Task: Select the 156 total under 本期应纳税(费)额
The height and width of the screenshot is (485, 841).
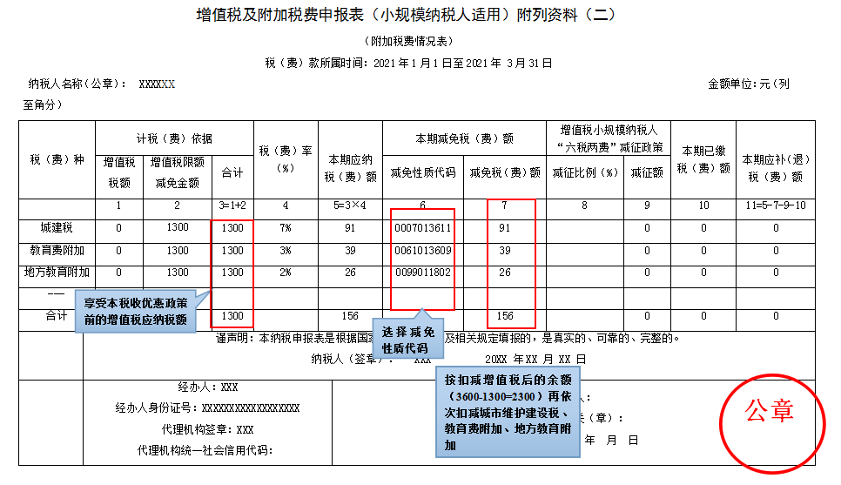Action: (x=350, y=316)
